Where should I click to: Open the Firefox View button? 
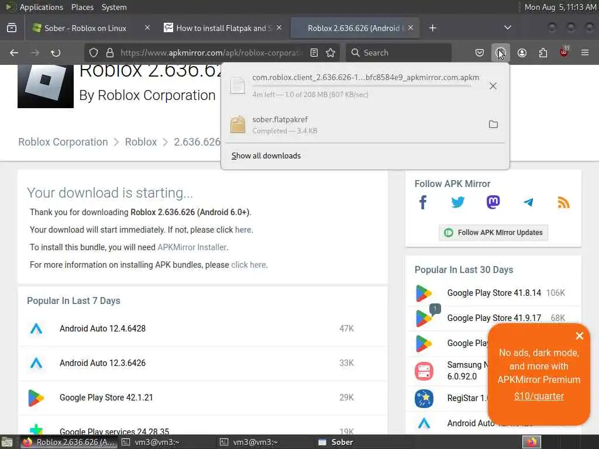[12, 28]
